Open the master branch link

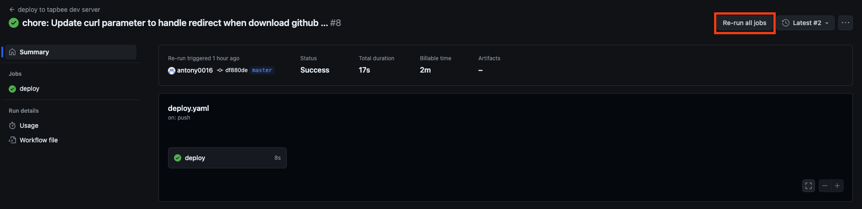tap(262, 70)
